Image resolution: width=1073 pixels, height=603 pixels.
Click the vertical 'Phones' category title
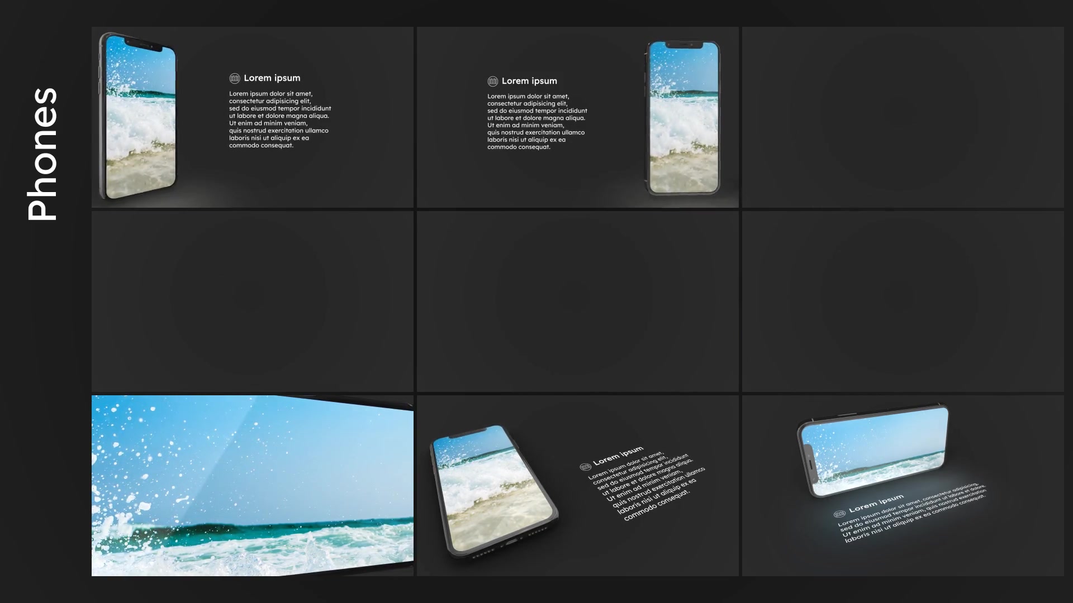tap(42, 154)
